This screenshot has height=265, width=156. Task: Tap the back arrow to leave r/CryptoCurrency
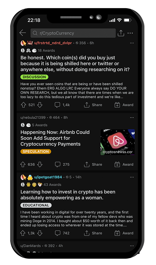tap(23, 33)
